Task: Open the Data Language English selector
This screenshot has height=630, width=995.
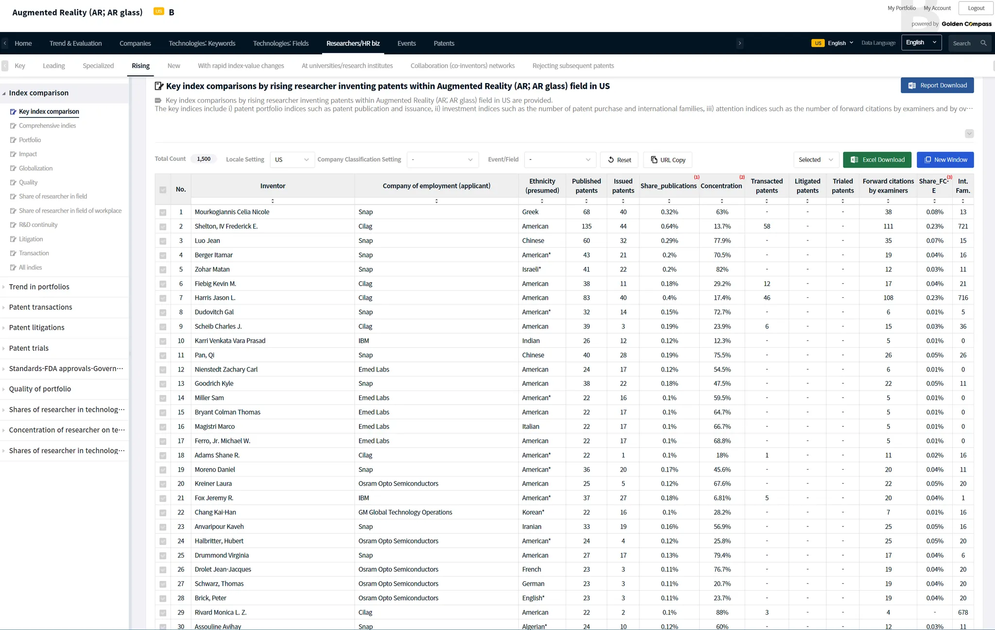Action: [921, 43]
